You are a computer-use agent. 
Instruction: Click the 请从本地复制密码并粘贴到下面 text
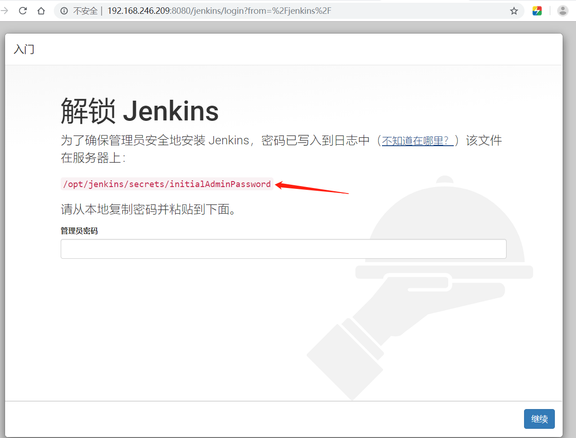point(148,210)
